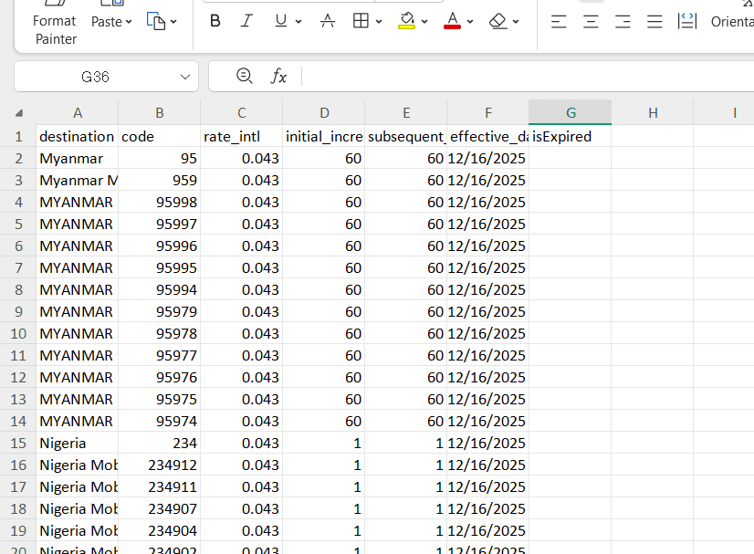The height and width of the screenshot is (554, 754).
Task: Click the Clear eraser icon
Action: click(x=497, y=21)
